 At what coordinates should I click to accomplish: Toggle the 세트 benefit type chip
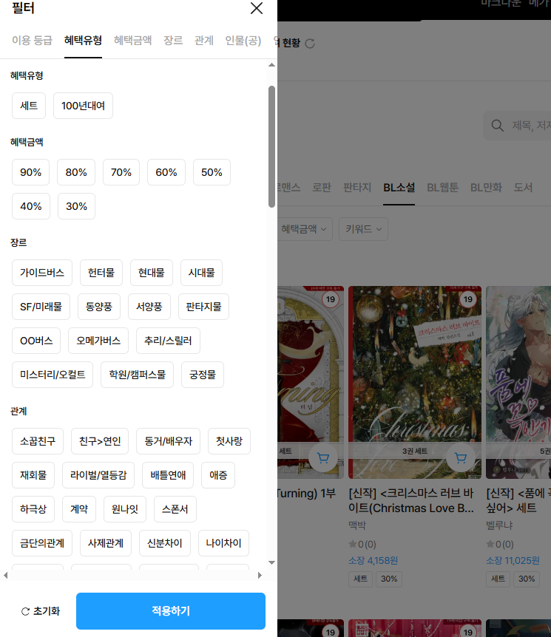[29, 106]
